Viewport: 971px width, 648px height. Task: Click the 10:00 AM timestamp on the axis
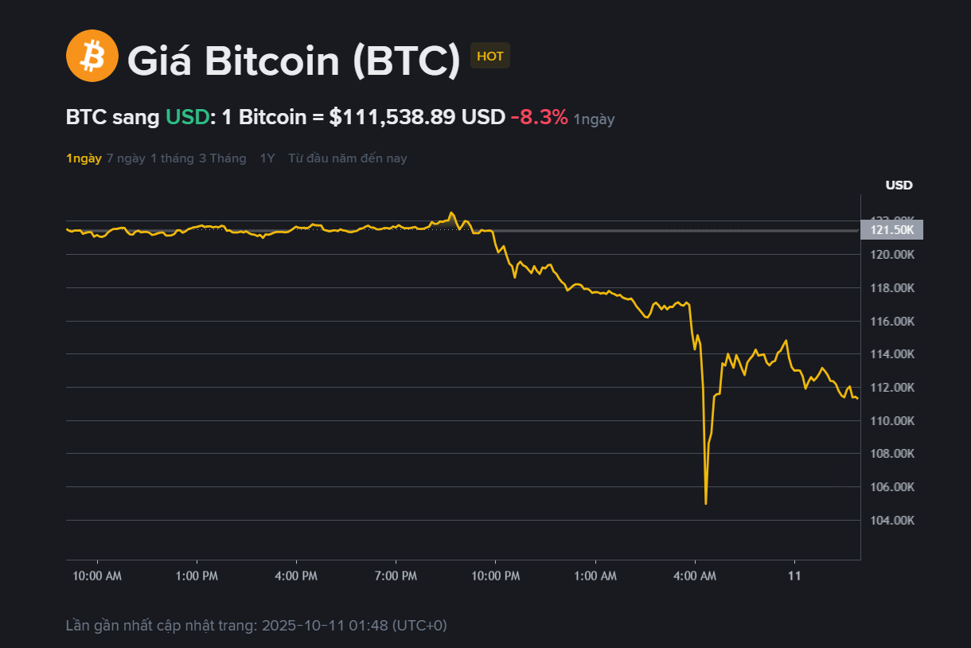pos(96,575)
